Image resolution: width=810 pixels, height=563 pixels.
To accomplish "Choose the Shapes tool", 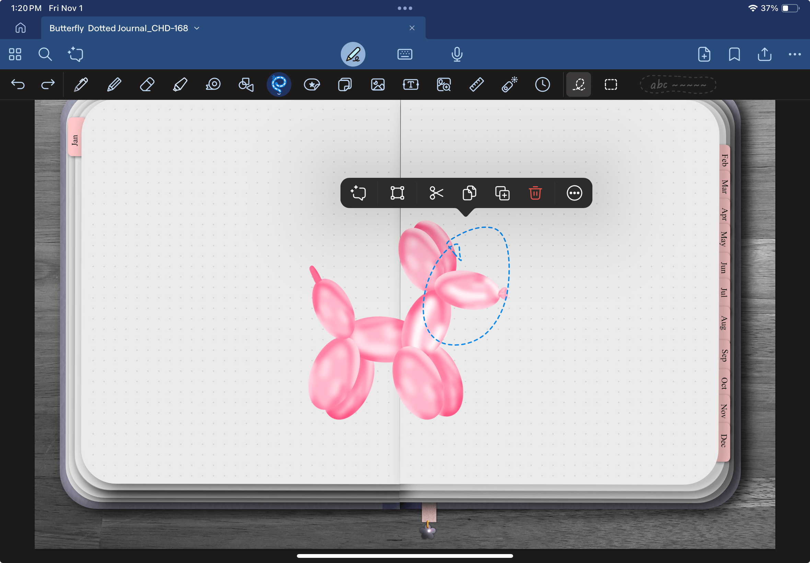I will click(246, 85).
